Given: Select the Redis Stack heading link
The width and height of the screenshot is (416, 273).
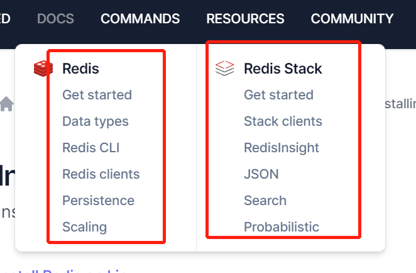Looking at the screenshot, I should point(283,69).
